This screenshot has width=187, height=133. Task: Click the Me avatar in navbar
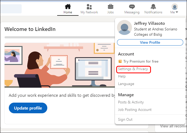click(x=175, y=7)
